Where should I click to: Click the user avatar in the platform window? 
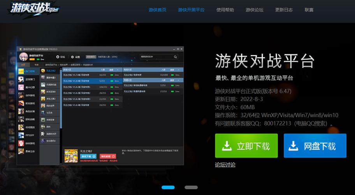(x=23, y=57)
